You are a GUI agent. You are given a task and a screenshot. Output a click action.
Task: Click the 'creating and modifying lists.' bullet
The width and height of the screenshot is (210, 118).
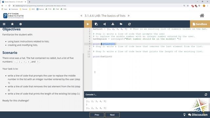click(23, 45)
